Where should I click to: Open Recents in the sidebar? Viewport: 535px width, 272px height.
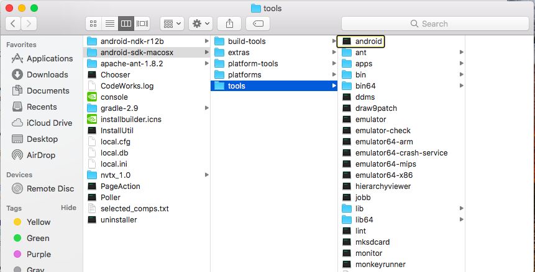(34, 107)
